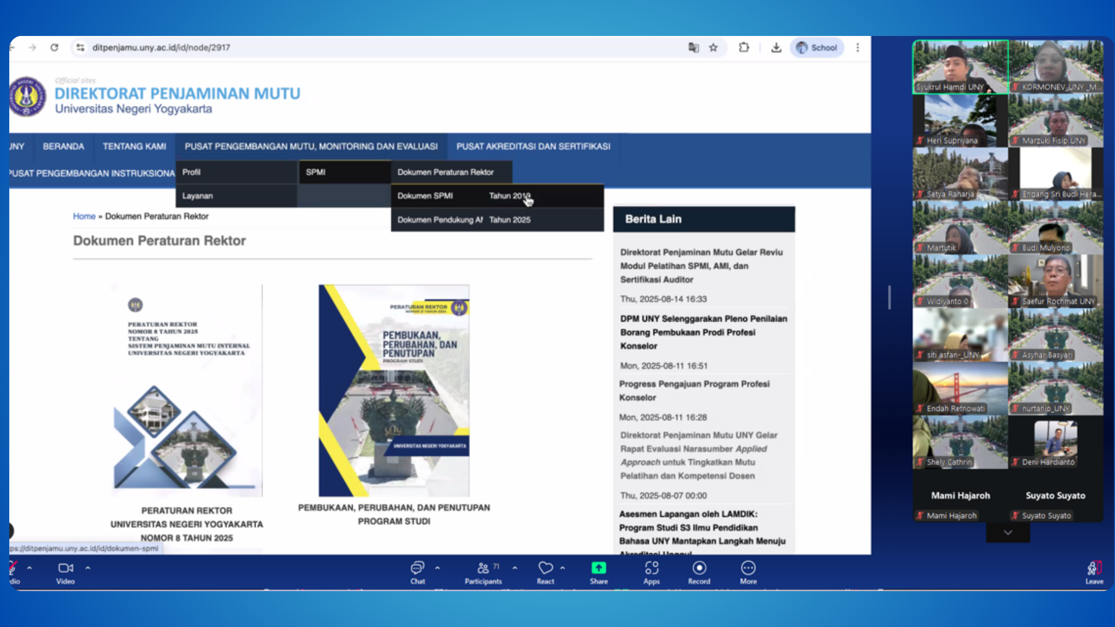Open Pembukaan, Perubahan, dan Penutupan Program Studi link
The height and width of the screenshot is (627, 1115).
tap(394, 514)
